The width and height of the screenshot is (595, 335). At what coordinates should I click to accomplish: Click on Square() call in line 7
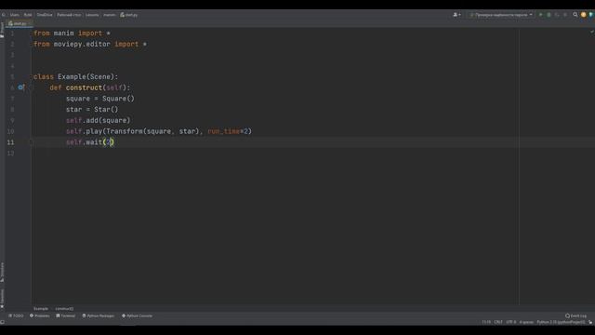[x=118, y=99]
